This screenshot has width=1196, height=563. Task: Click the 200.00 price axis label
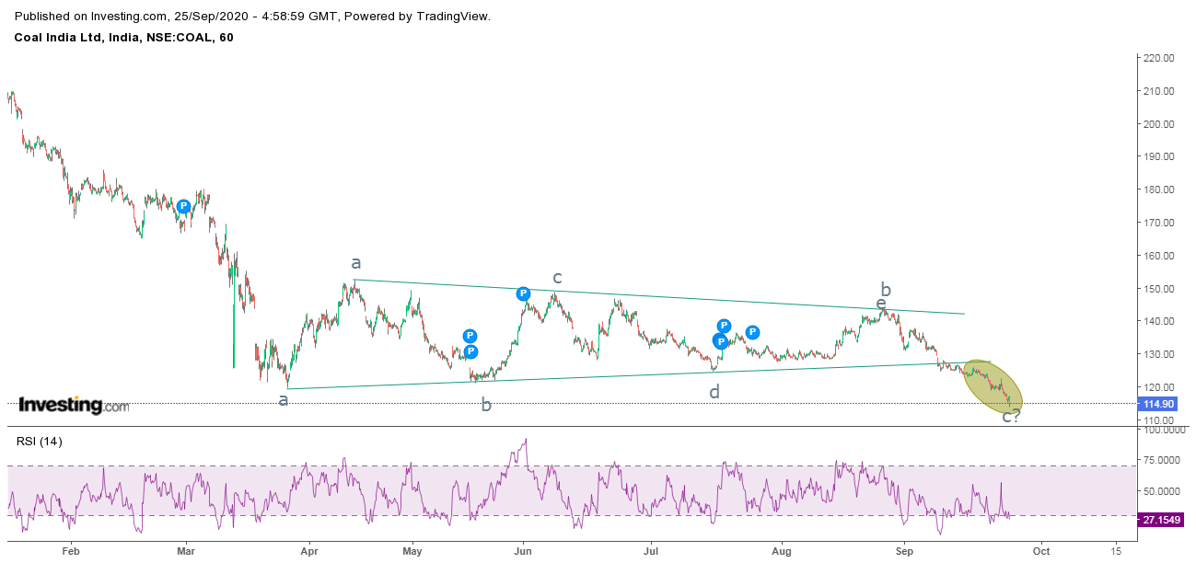click(1159, 123)
